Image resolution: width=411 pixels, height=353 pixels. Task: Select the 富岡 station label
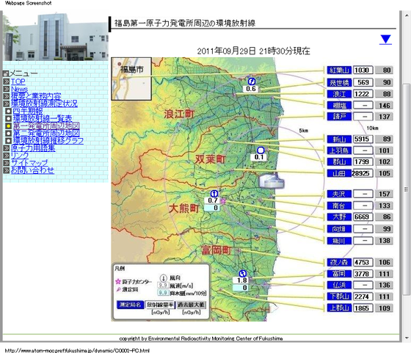(339, 274)
